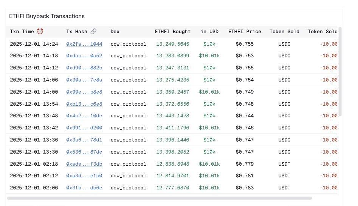
Task: Open transaction hash 0x2fa...1044
Action: coord(84,44)
